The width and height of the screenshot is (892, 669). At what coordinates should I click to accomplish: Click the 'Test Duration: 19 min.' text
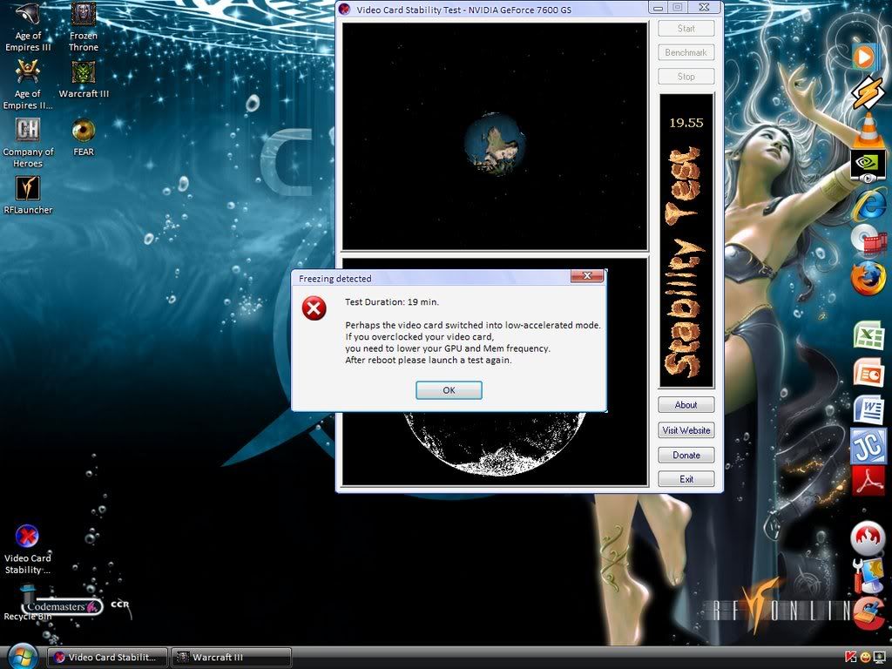392,302
